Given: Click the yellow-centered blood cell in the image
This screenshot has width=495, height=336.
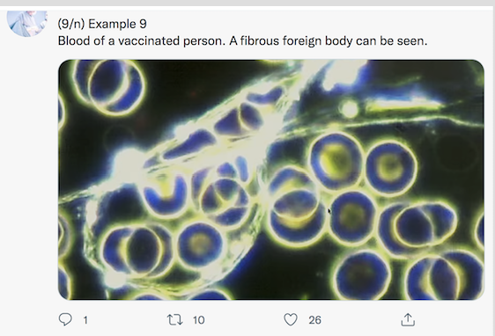Looking at the screenshot, I should (336, 161).
